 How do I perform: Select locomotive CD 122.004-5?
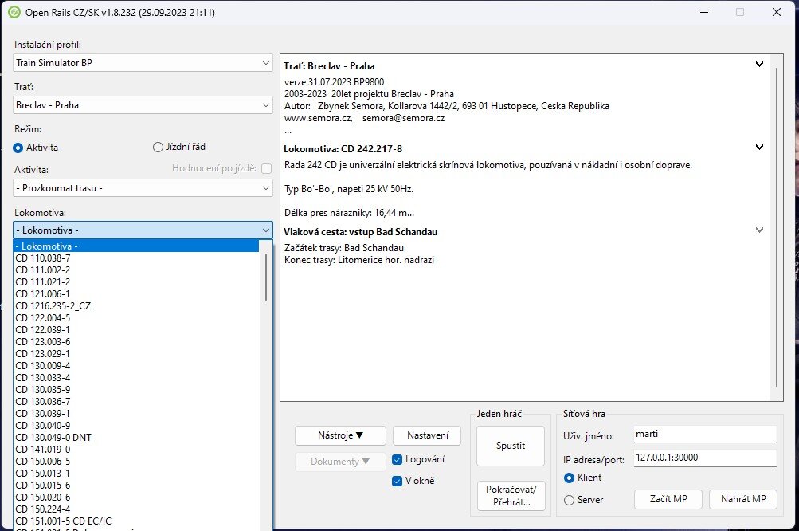click(136, 318)
